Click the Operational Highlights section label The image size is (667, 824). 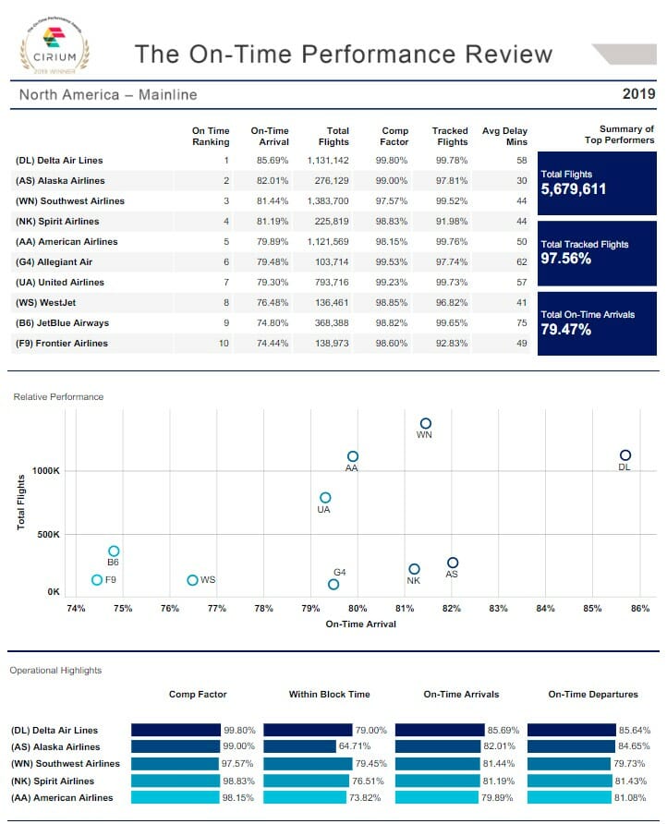pos(55,670)
